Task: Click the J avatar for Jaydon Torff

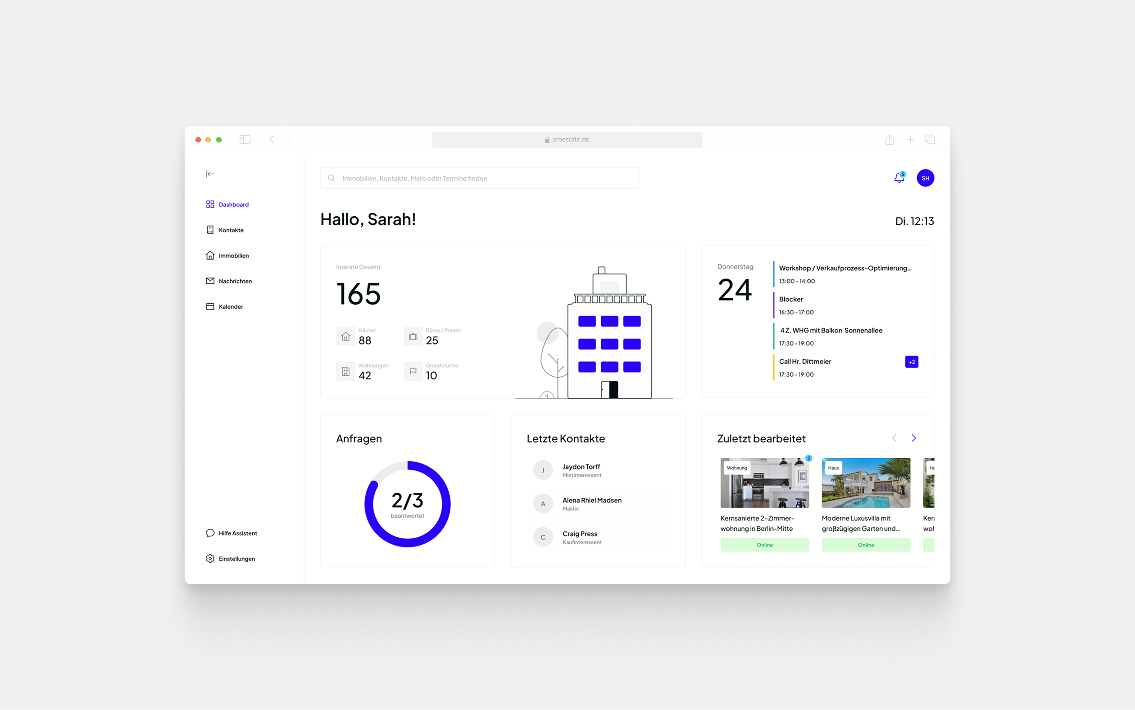Action: point(543,470)
